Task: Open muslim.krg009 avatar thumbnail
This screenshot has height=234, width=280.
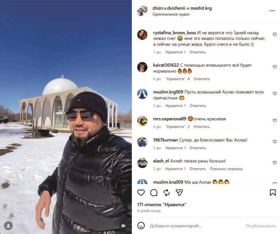Action: pyautogui.click(x=142, y=94)
